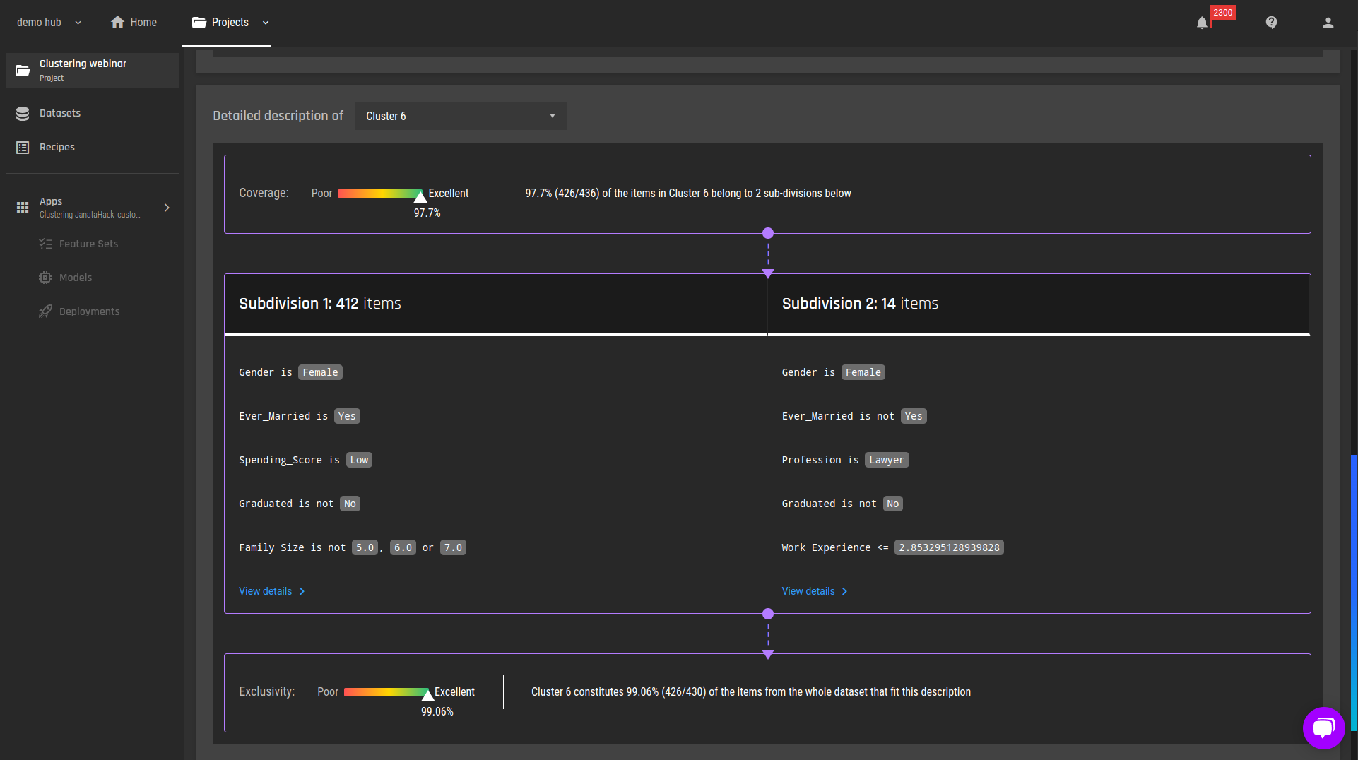Click the 2.853295128939828 work experience value
The height and width of the screenshot is (760, 1358).
click(x=949, y=547)
